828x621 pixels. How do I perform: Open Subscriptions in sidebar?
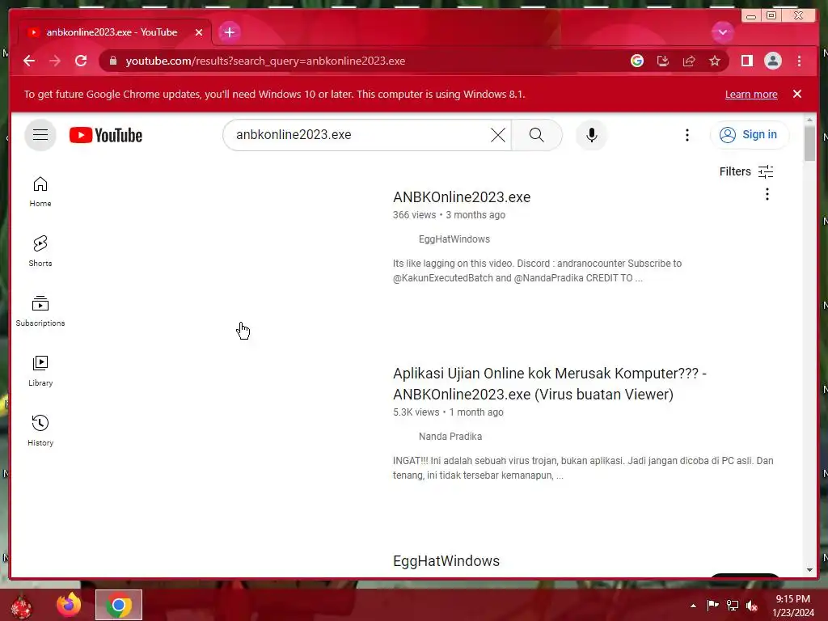coord(40,311)
